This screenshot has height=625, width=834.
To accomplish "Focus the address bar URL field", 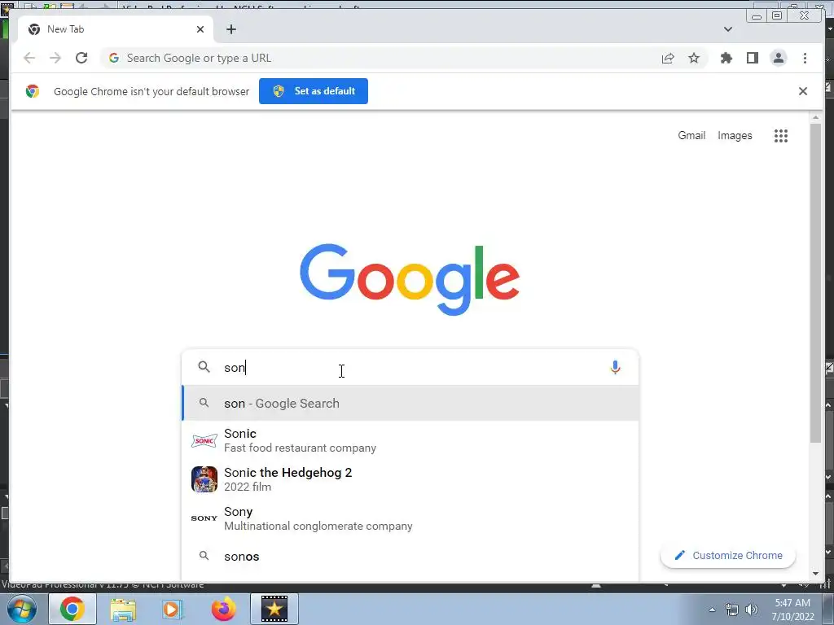I will 383,58.
